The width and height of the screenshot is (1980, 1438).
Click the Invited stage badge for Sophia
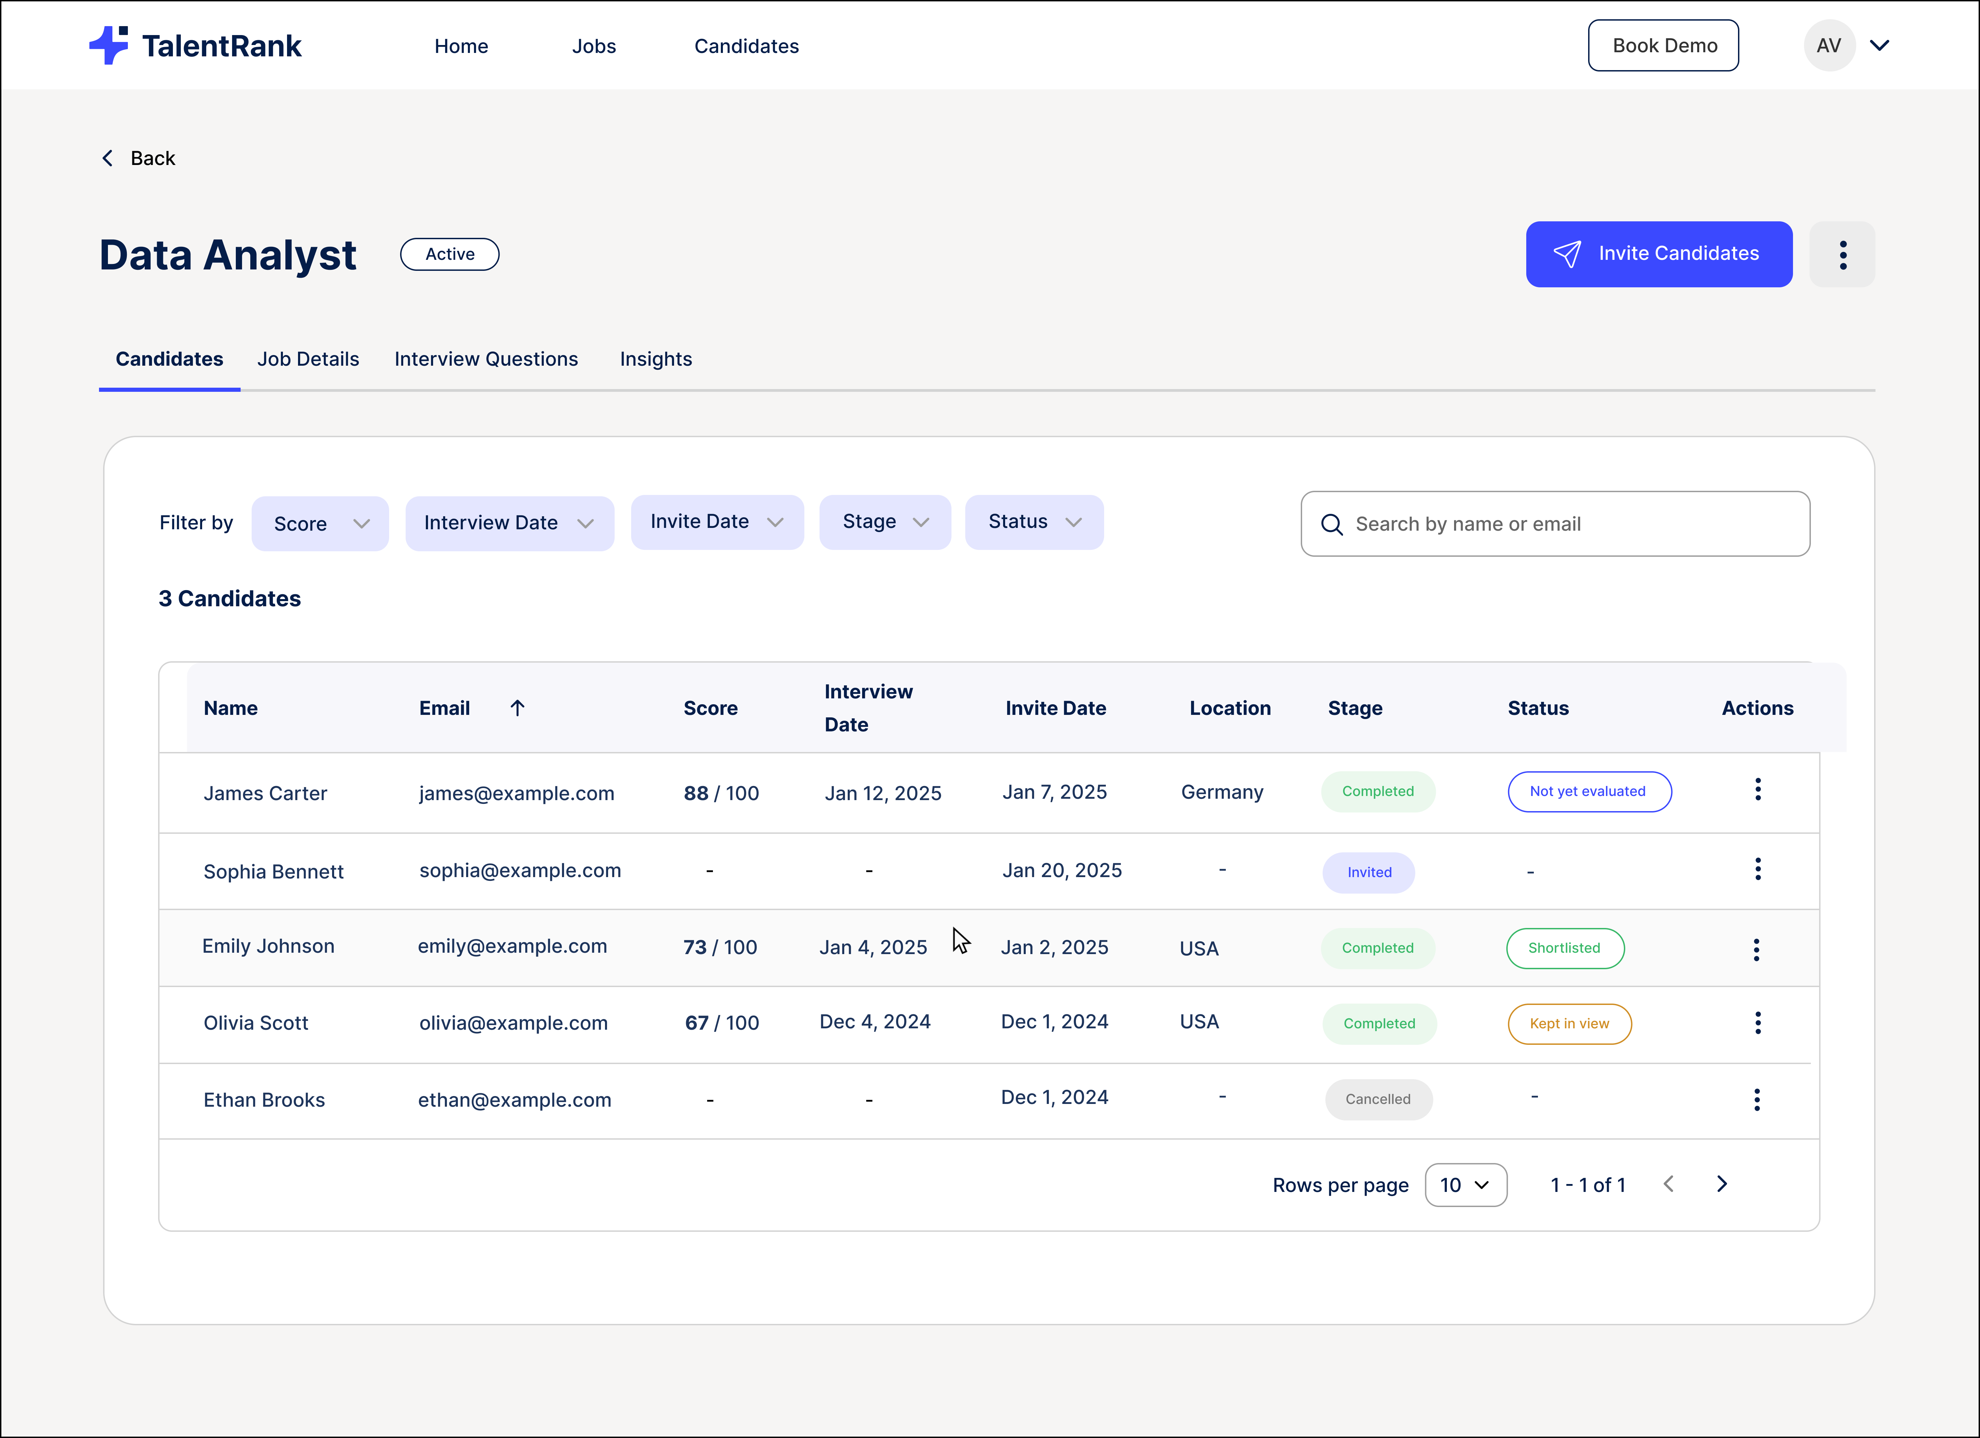coord(1369,873)
